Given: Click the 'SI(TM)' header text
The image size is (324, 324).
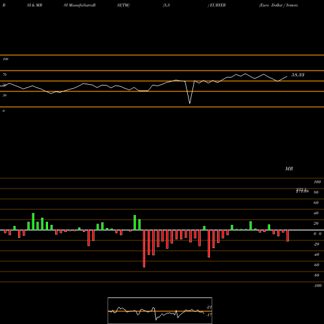Looking at the screenshot, I should click(123, 5).
